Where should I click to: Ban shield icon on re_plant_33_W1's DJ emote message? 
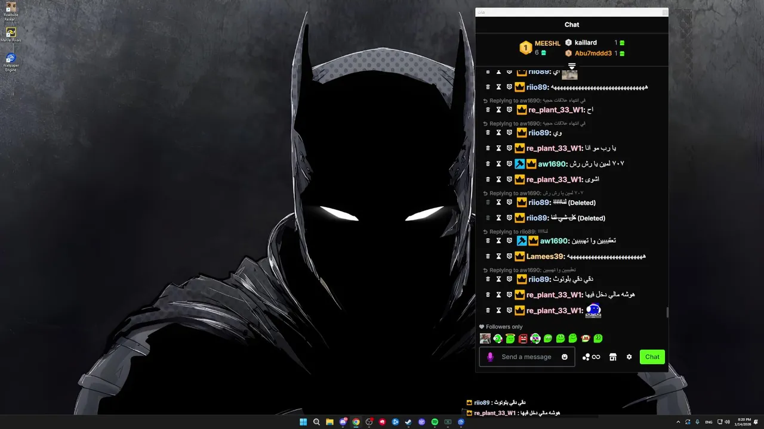[x=509, y=310]
